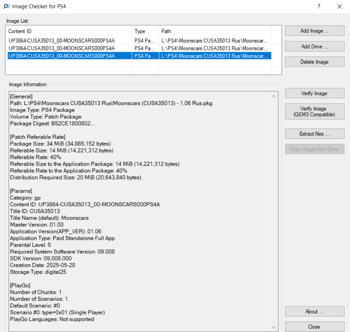The width and height of the screenshot is (350, 332).
Task: Click the [General] section heading
Action: pyautogui.click(x=21, y=96)
